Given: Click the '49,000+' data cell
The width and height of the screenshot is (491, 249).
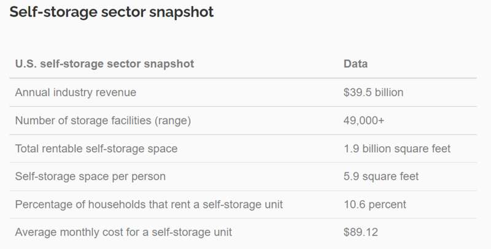Looking at the screenshot, I should (x=363, y=120).
